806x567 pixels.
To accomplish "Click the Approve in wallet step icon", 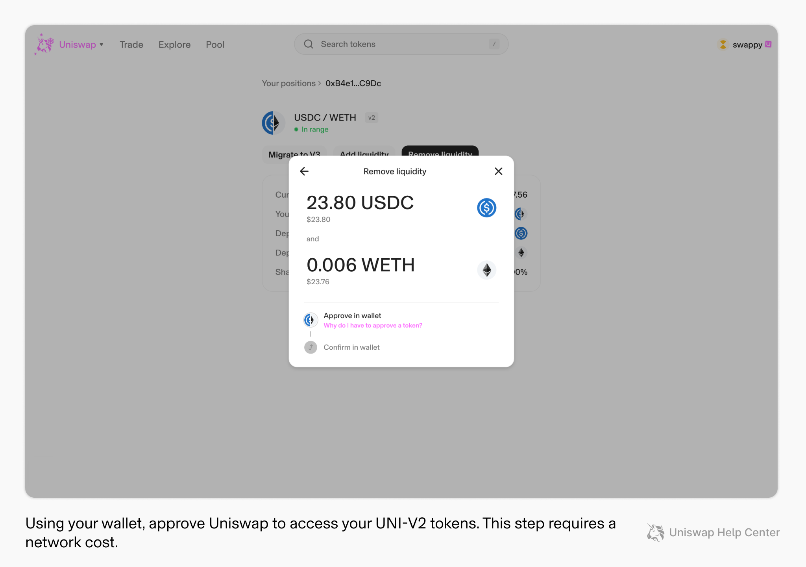I will click(x=311, y=320).
